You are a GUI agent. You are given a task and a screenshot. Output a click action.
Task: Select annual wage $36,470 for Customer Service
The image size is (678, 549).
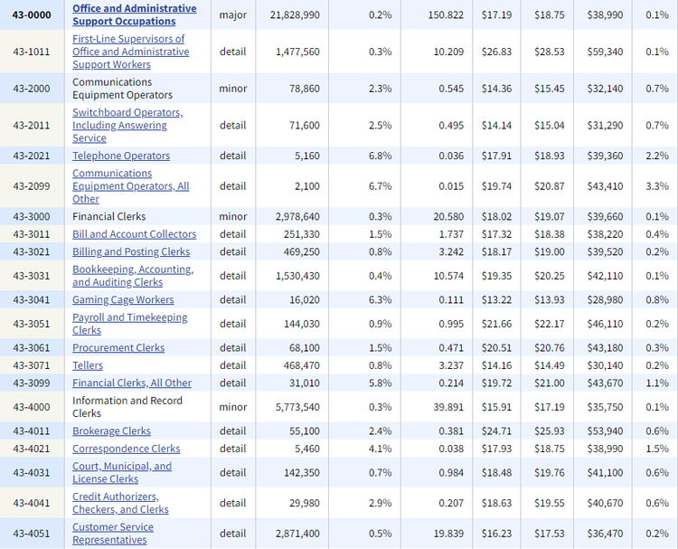coord(605,534)
